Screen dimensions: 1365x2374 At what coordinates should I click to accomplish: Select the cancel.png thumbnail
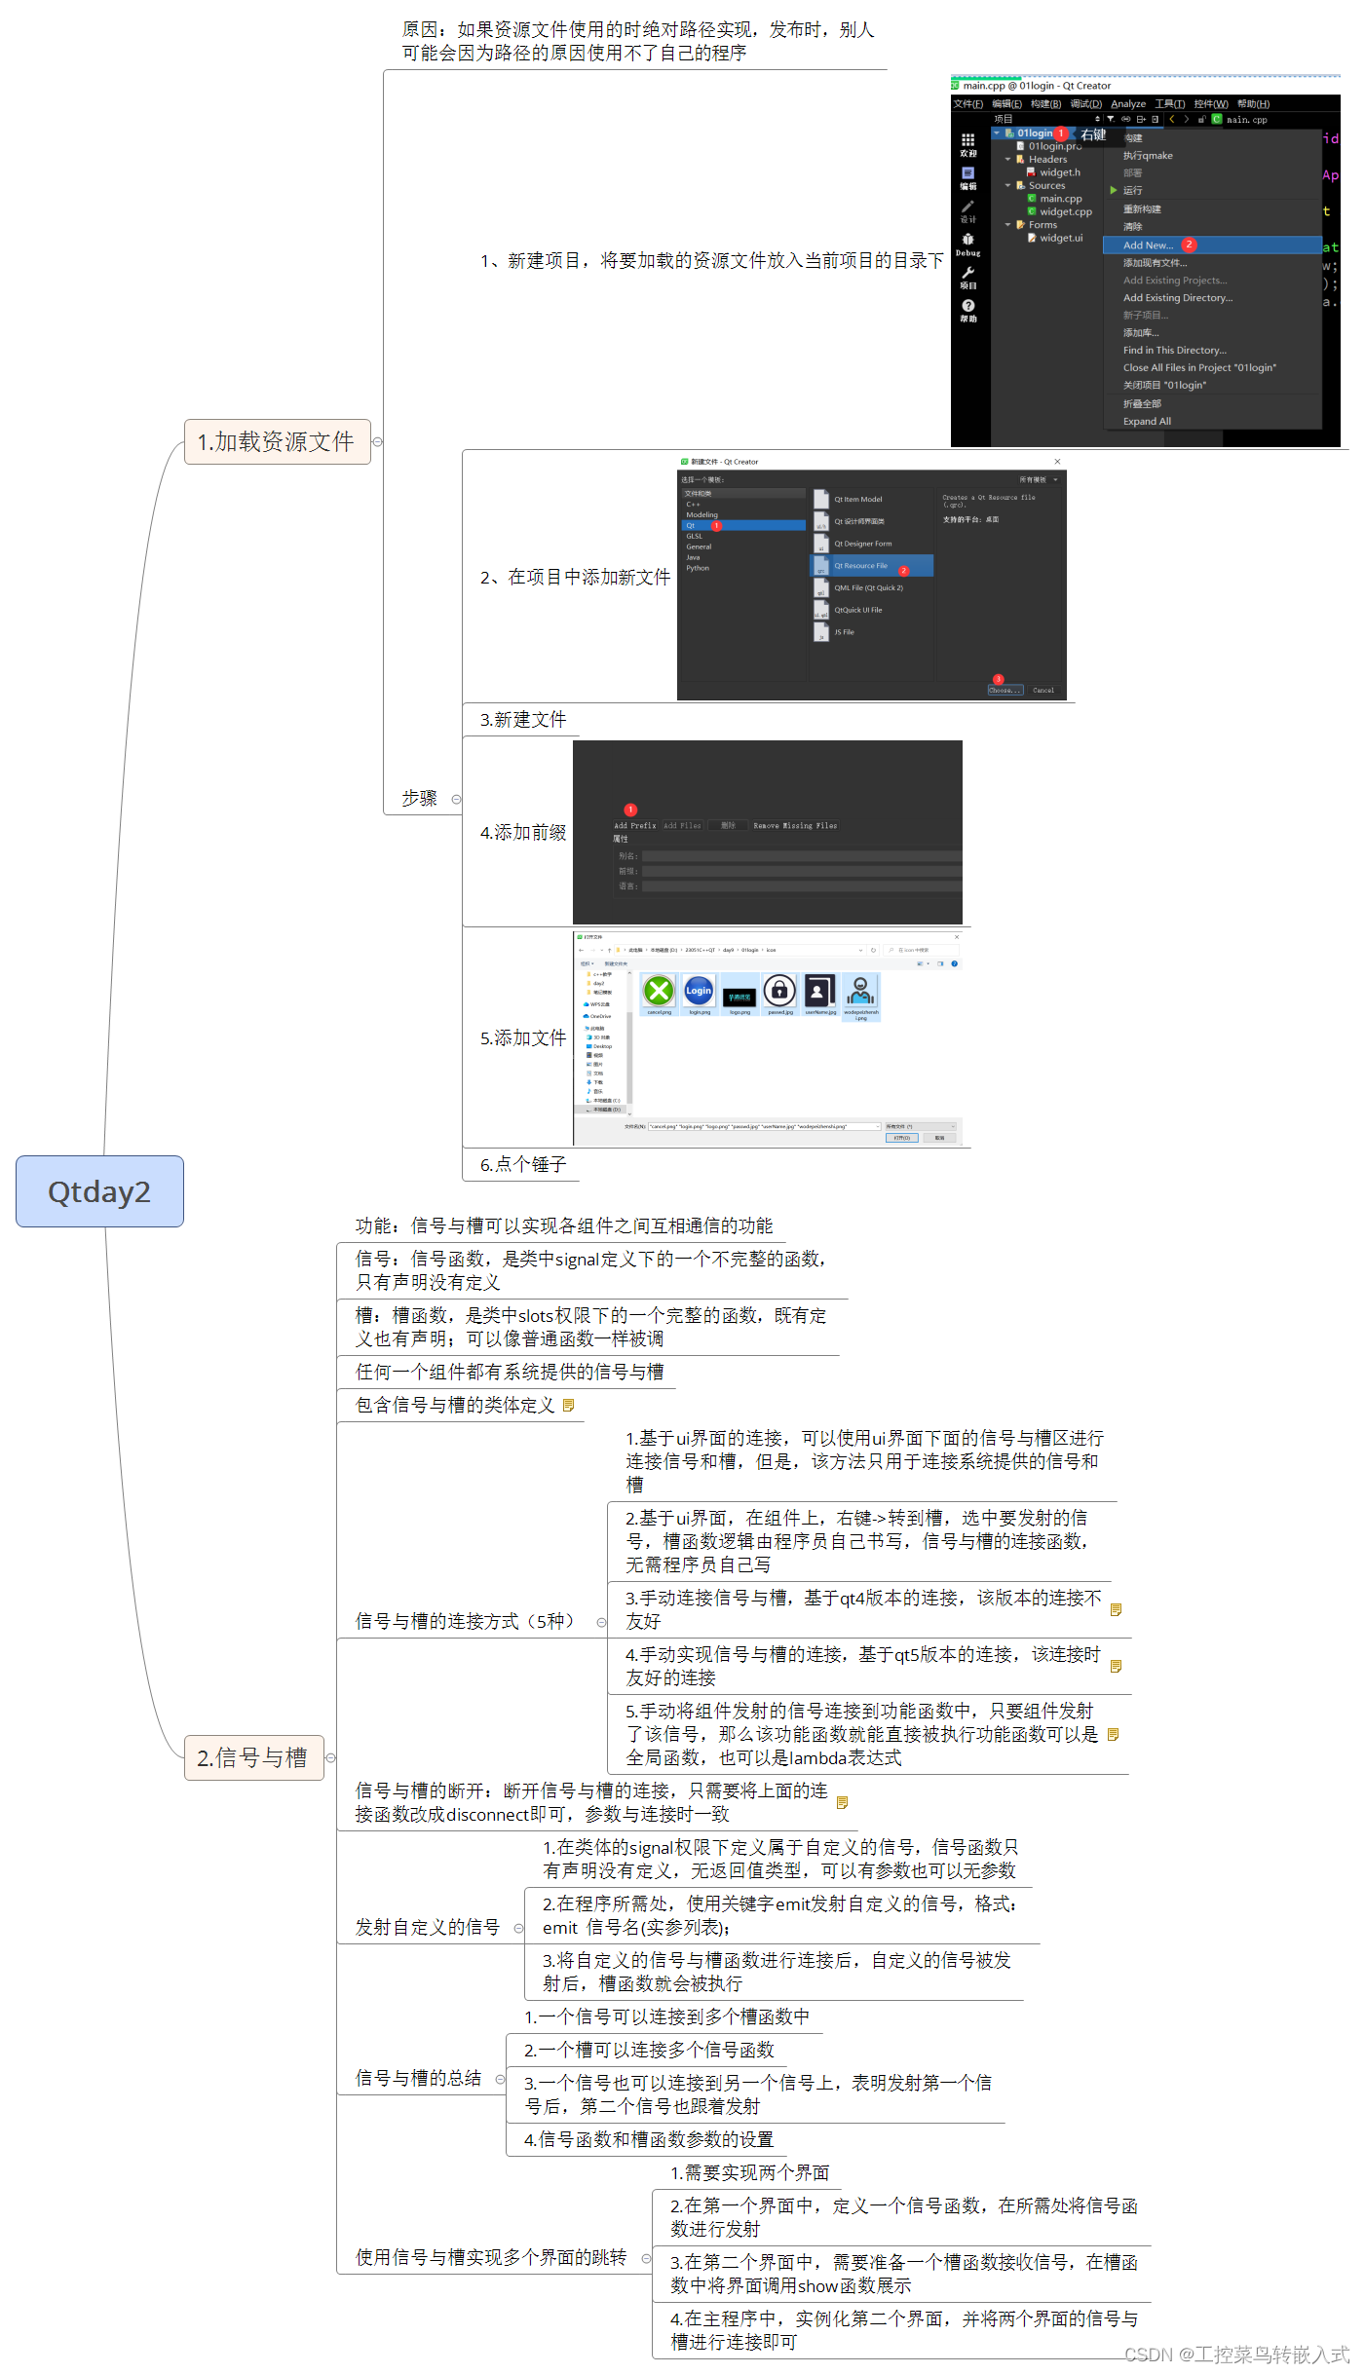[660, 995]
